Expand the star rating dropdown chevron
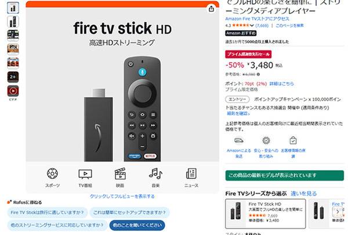The height and width of the screenshot is (235, 348). [252, 25]
